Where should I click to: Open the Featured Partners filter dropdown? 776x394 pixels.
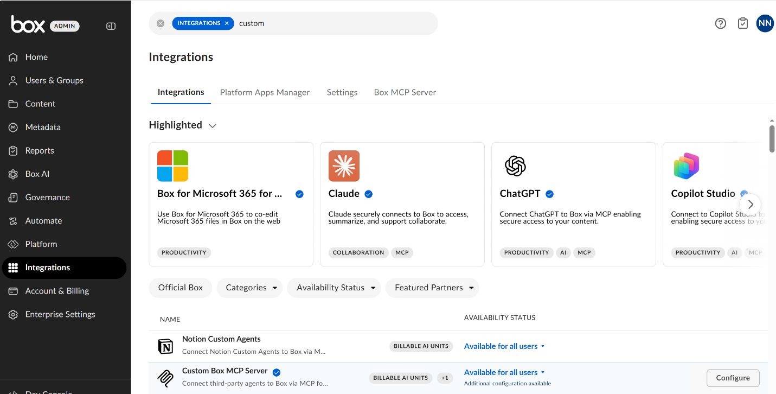click(x=432, y=288)
